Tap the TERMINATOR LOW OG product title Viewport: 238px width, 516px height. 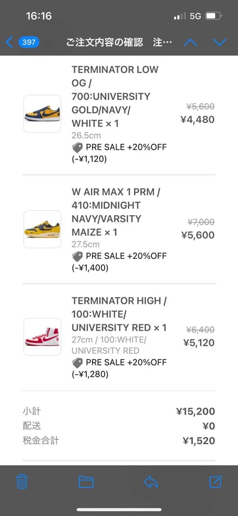coord(115,96)
